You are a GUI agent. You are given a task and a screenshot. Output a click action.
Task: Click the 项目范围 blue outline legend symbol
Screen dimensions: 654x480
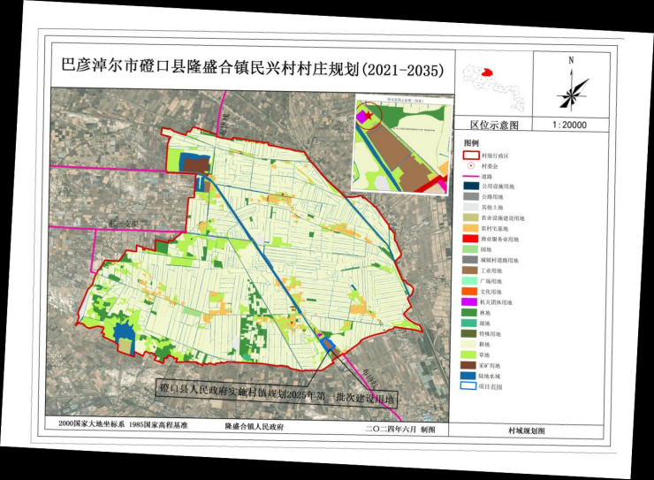472,386
